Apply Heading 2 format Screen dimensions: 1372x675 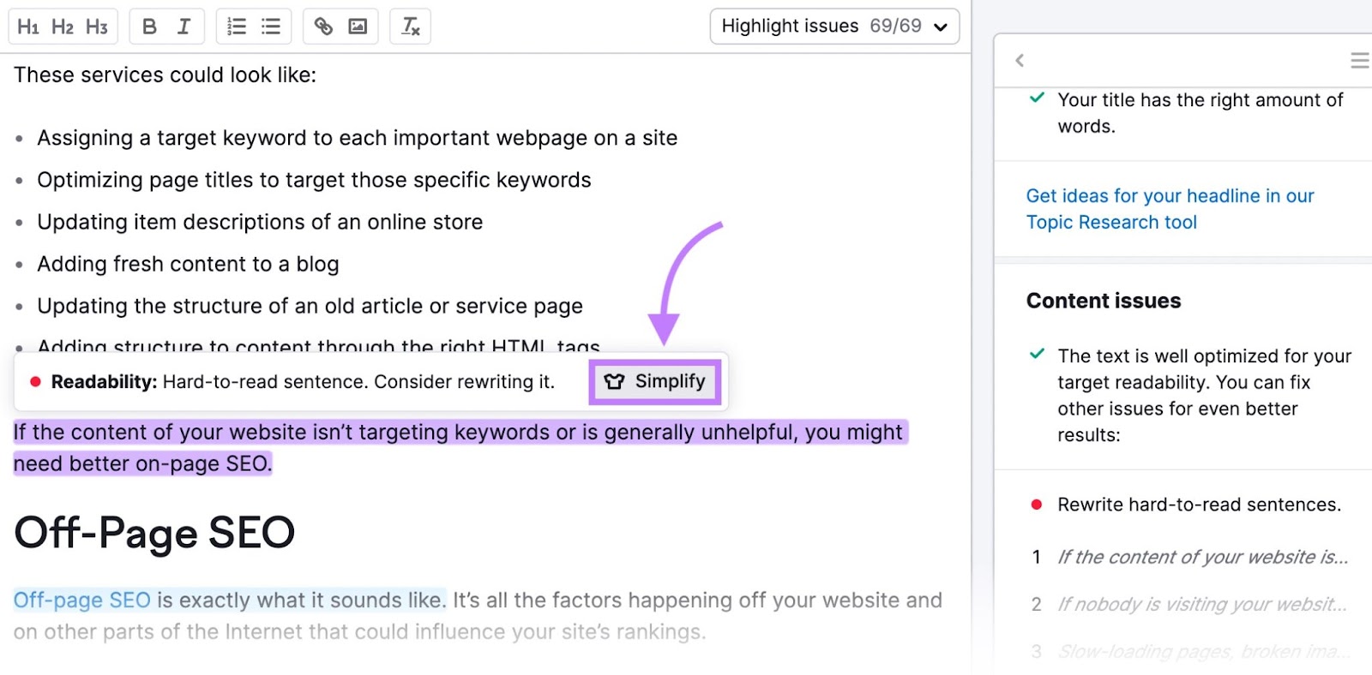coord(62,27)
